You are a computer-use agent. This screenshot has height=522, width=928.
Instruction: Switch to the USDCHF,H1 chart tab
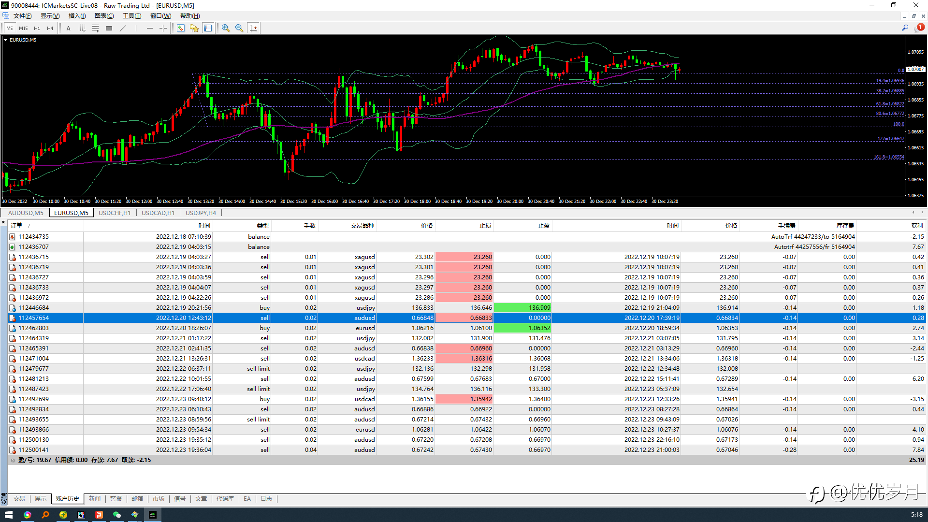[115, 213]
